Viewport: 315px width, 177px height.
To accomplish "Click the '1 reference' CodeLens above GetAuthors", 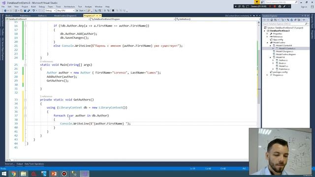I will pos(46,96).
